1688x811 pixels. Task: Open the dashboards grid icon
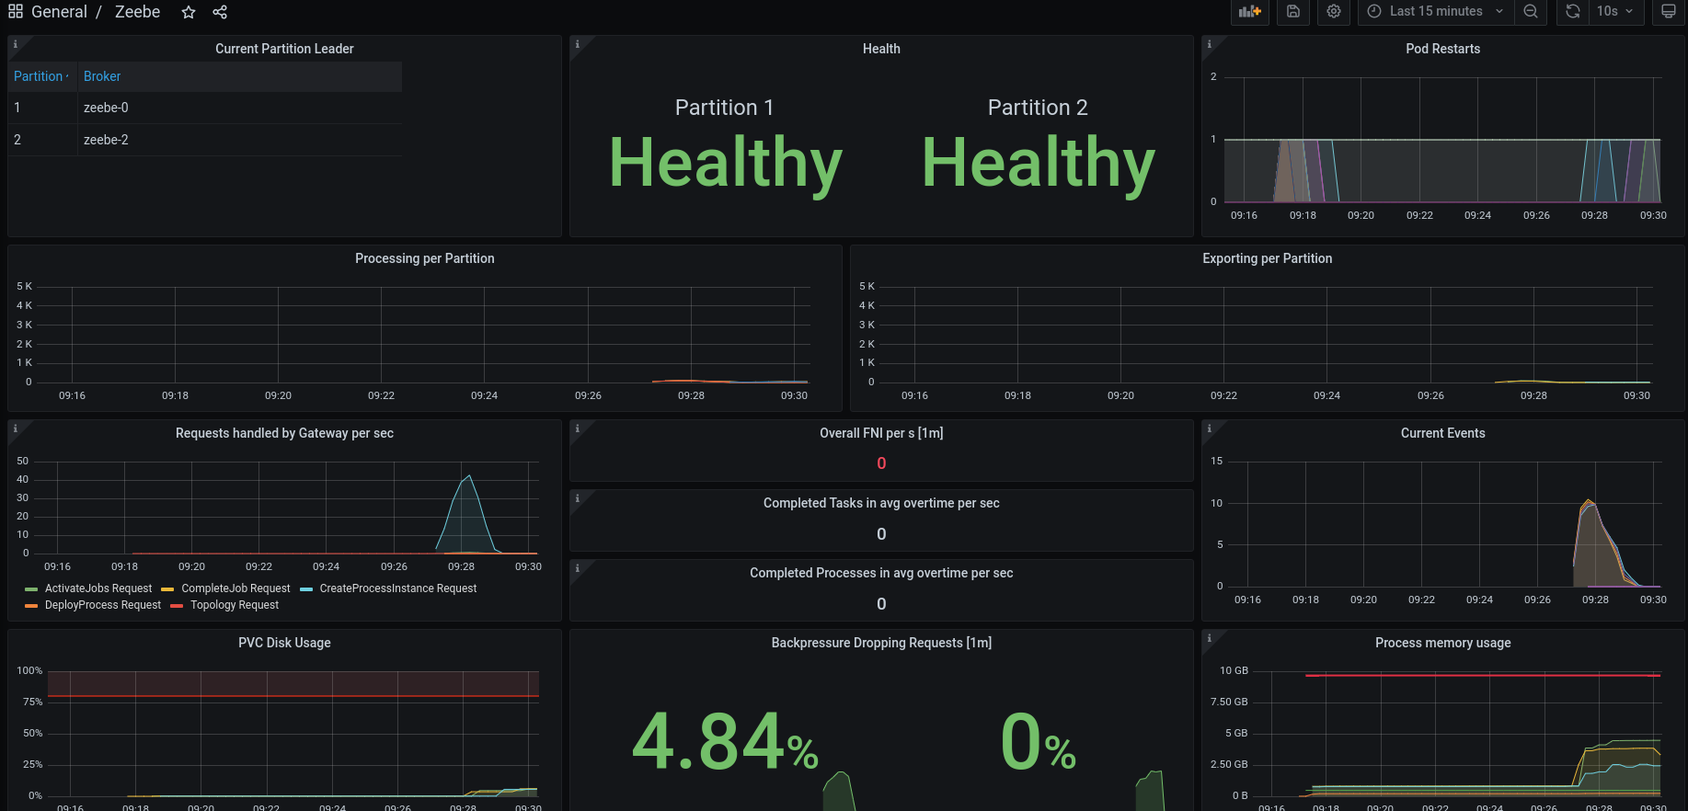[x=16, y=12]
